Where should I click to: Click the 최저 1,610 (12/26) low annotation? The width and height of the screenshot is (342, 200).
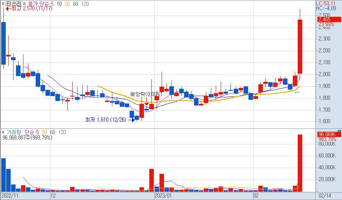pyautogui.click(x=106, y=119)
